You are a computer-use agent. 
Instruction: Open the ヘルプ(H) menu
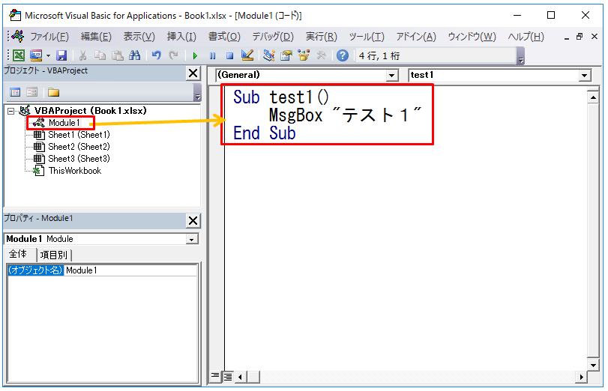click(x=526, y=37)
